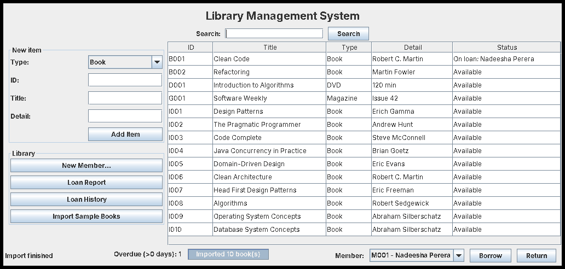
Task: Open the item Type dropdown showing Book
Action: coord(125,62)
